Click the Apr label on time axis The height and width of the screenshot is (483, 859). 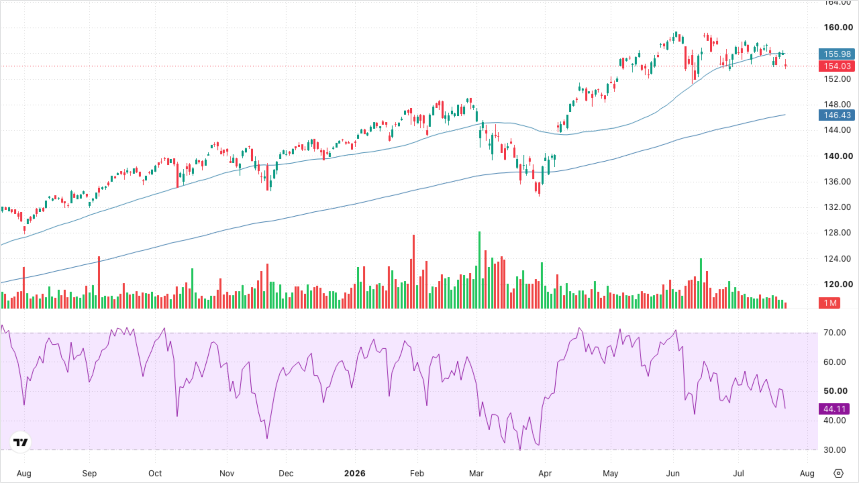pyautogui.click(x=545, y=473)
